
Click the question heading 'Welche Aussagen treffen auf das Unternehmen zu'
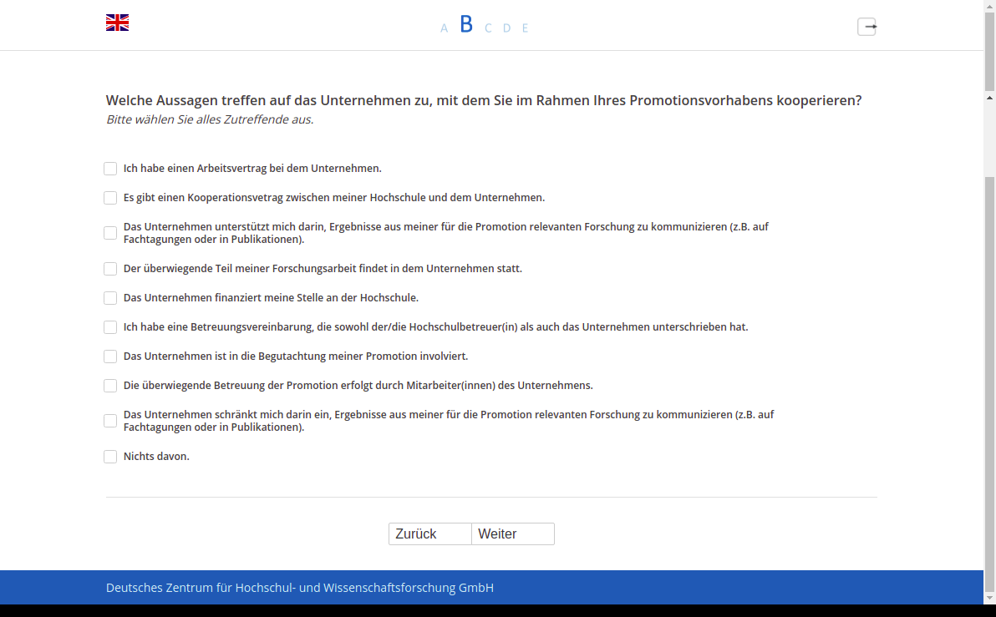point(484,100)
